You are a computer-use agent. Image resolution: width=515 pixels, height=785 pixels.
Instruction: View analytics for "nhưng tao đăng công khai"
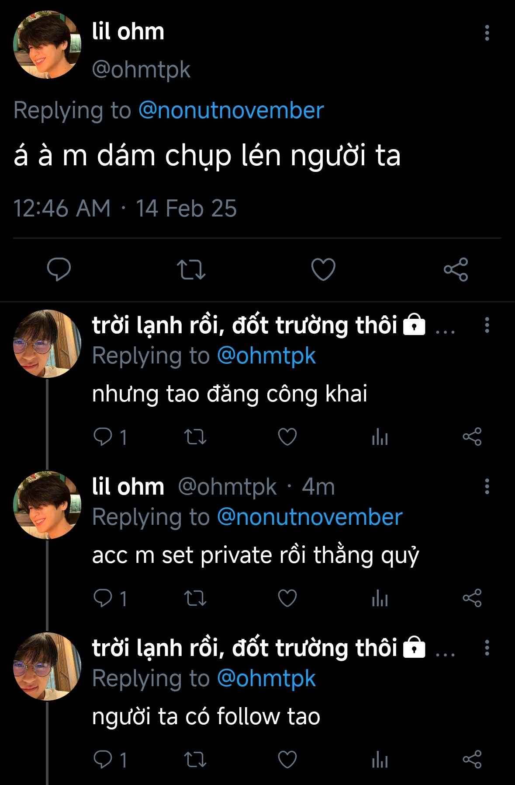click(x=380, y=437)
